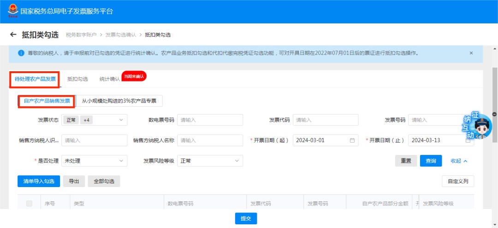
Task: Switch to 统计确认 tab
Action: click(110, 79)
